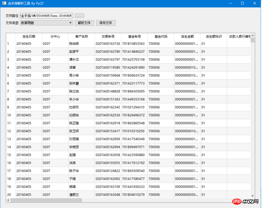Click the table's top-left corner select-all box
The width and height of the screenshot is (262, 208).
pos(10,36)
